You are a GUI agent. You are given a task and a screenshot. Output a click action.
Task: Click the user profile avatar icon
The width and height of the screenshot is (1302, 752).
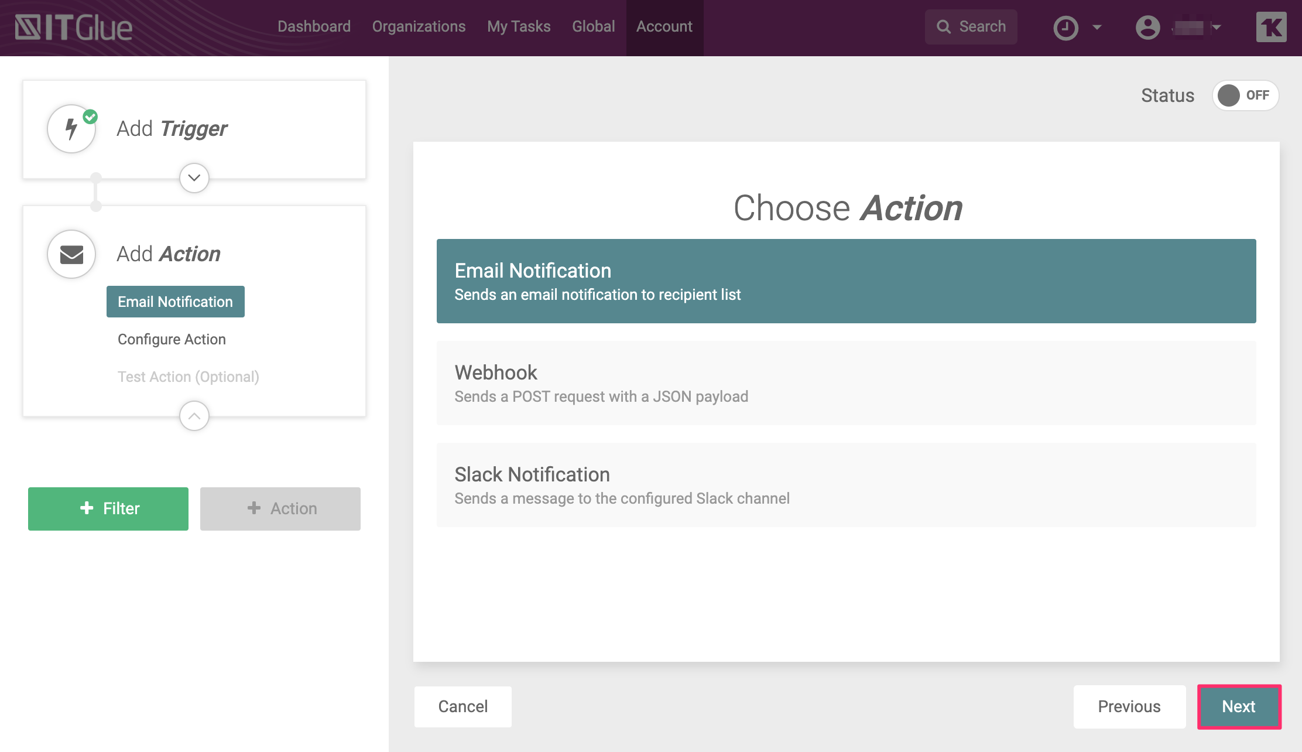(1147, 28)
